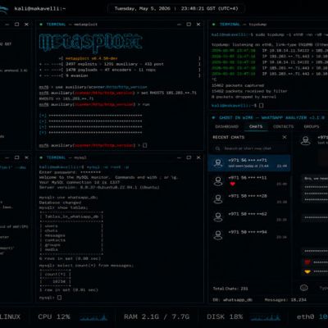Minimize the metasploit terminal window
Viewport: 328px width, 328px height.
(179, 25)
